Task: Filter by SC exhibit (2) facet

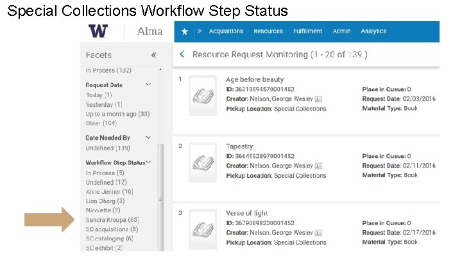Action: click(x=105, y=248)
